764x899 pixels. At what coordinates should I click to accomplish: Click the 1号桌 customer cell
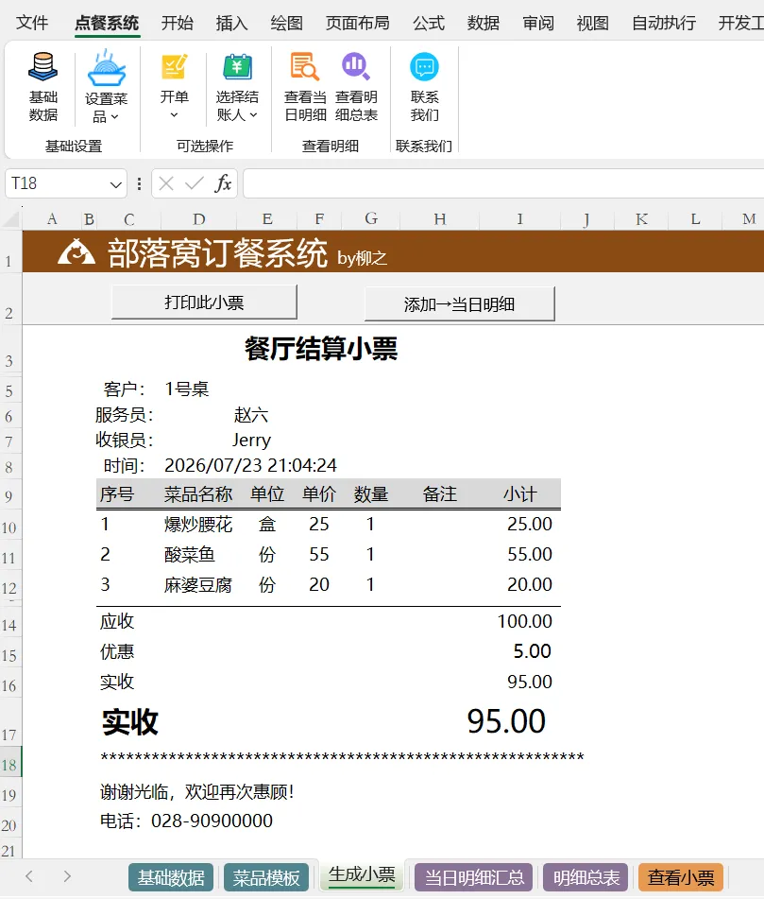(187, 389)
